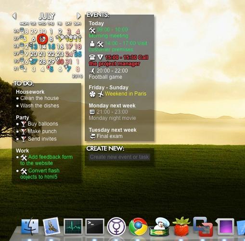Open Google Chrome from the dock

tap(138, 227)
